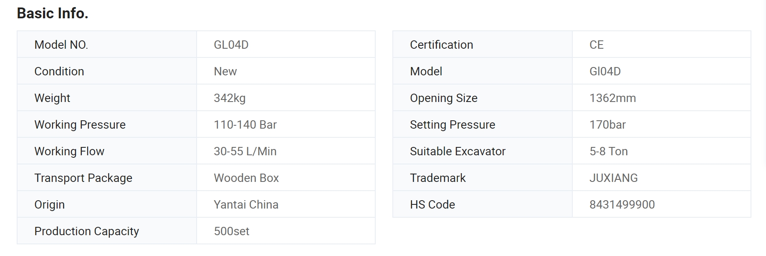Click the JUXIANG trademark value
The image size is (766, 256).
point(613,178)
